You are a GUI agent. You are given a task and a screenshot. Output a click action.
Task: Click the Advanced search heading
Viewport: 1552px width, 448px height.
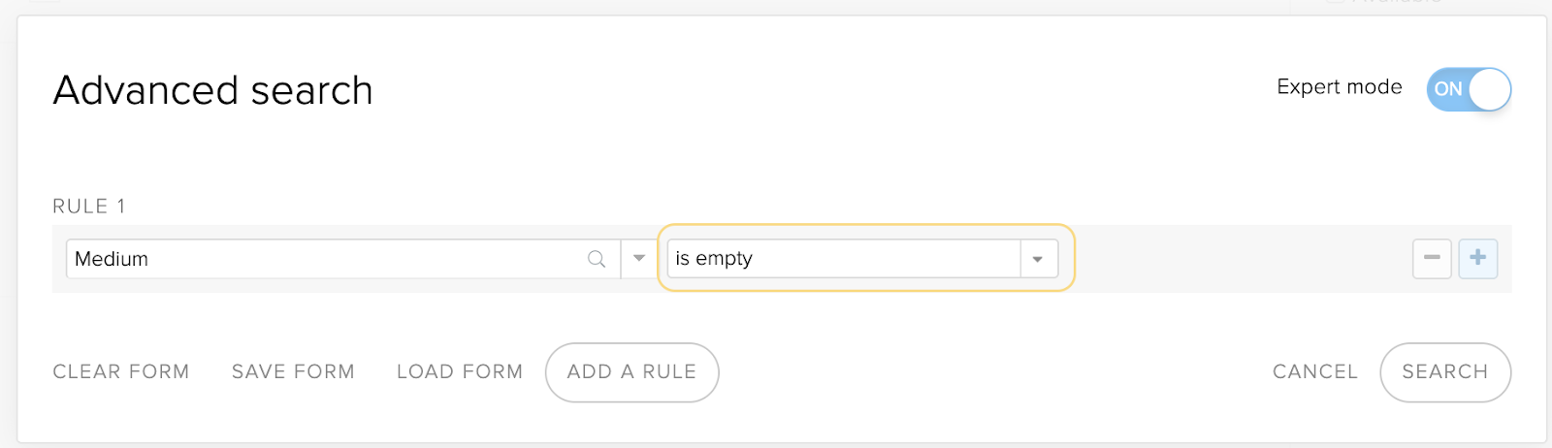point(212,90)
